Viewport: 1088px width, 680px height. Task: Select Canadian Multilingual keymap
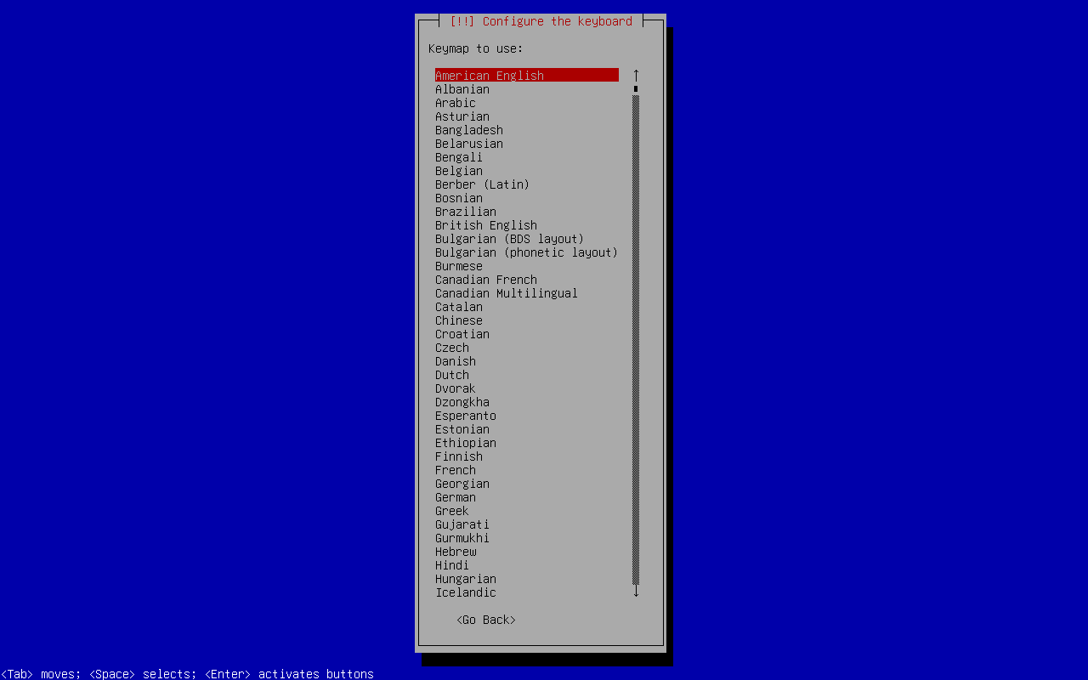tap(507, 293)
